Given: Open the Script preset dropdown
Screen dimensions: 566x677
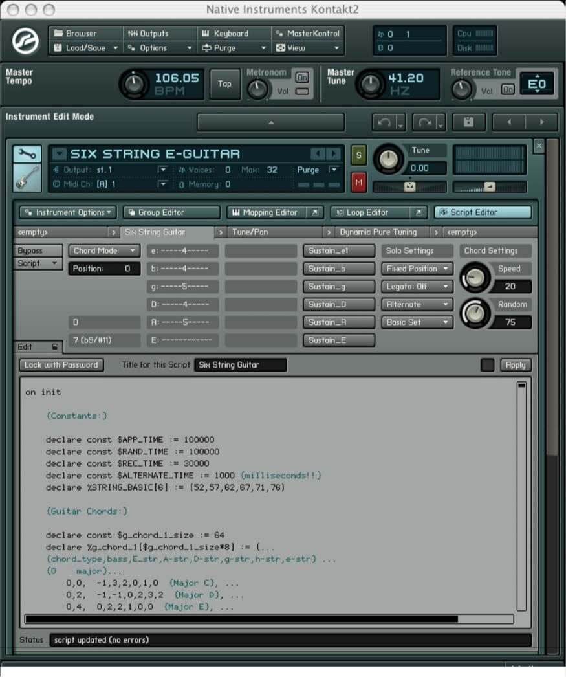Looking at the screenshot, I should (x=38, y=263).
